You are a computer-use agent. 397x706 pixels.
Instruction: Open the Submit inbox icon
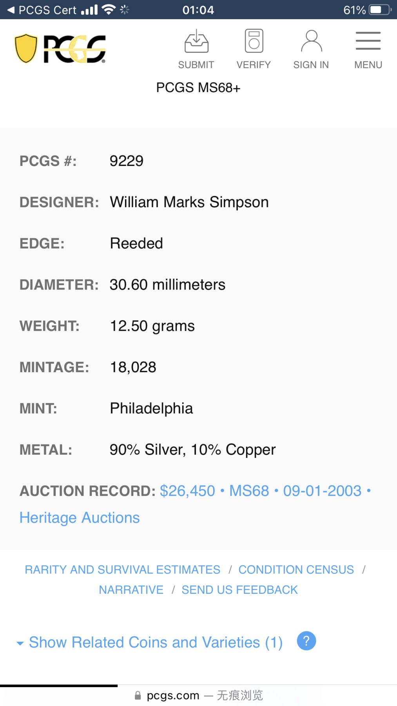tap(196, 41)
